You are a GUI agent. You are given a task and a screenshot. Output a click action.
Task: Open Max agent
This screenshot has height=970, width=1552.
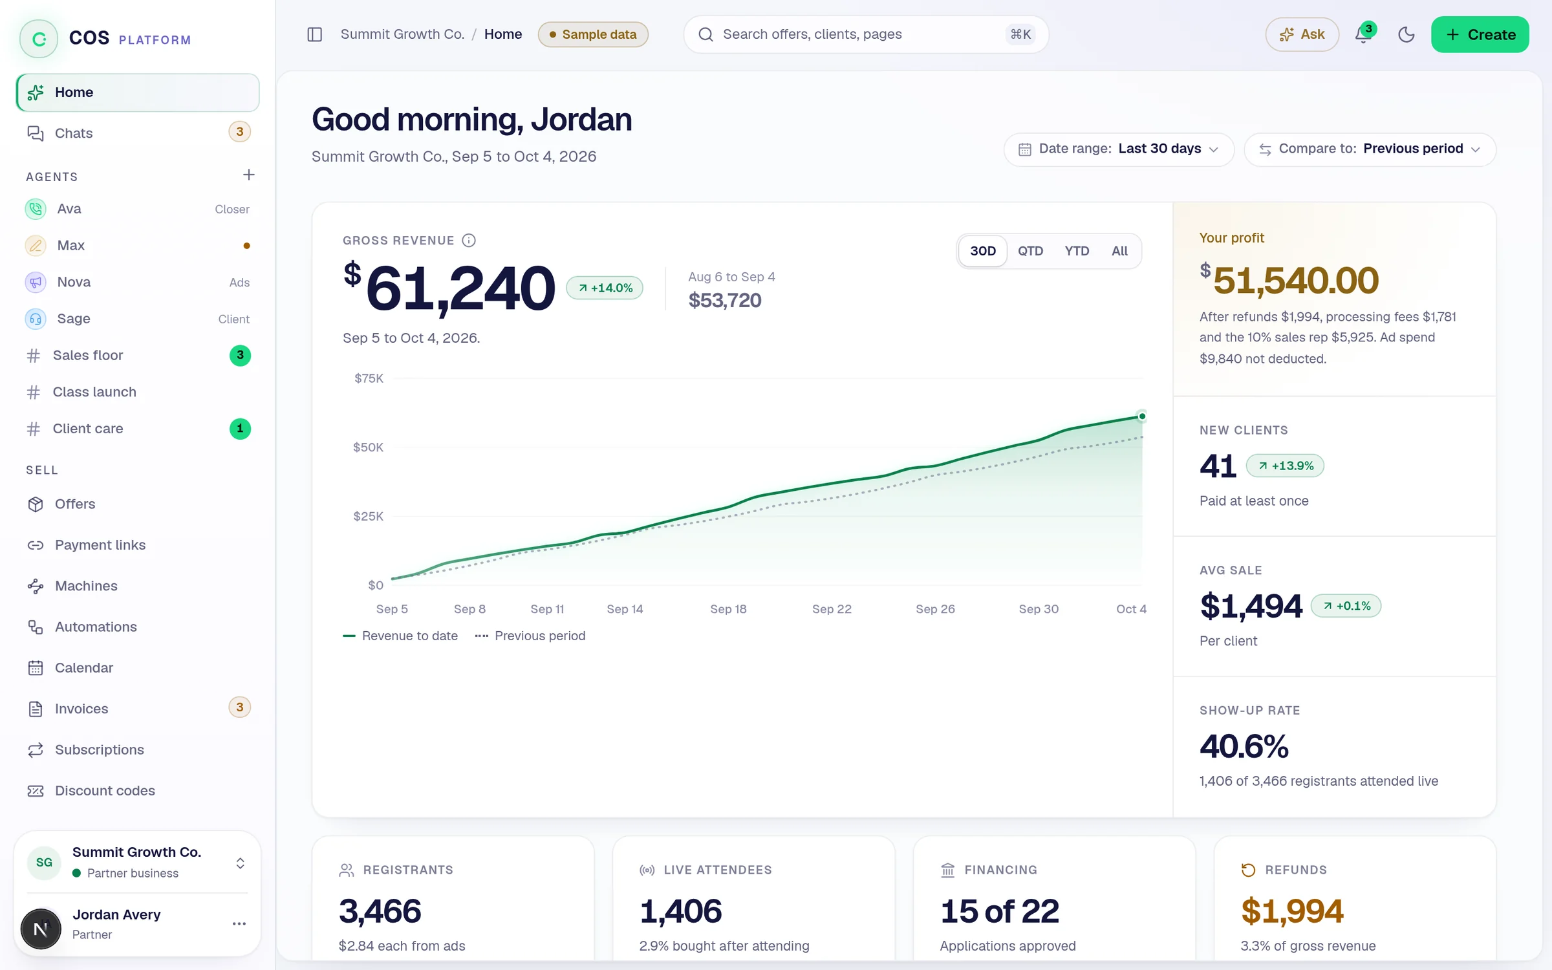pyautogui.click(x=138, y=246)
